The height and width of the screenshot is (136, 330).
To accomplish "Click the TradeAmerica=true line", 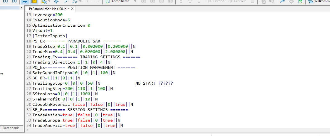I will click(x=77, y=125).
